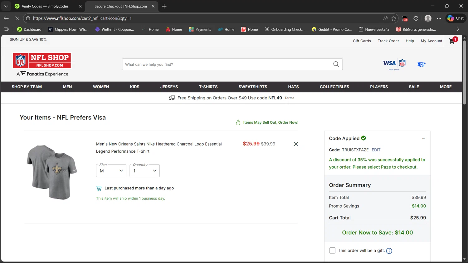Open the Quantity dropdown

(144, 171)
